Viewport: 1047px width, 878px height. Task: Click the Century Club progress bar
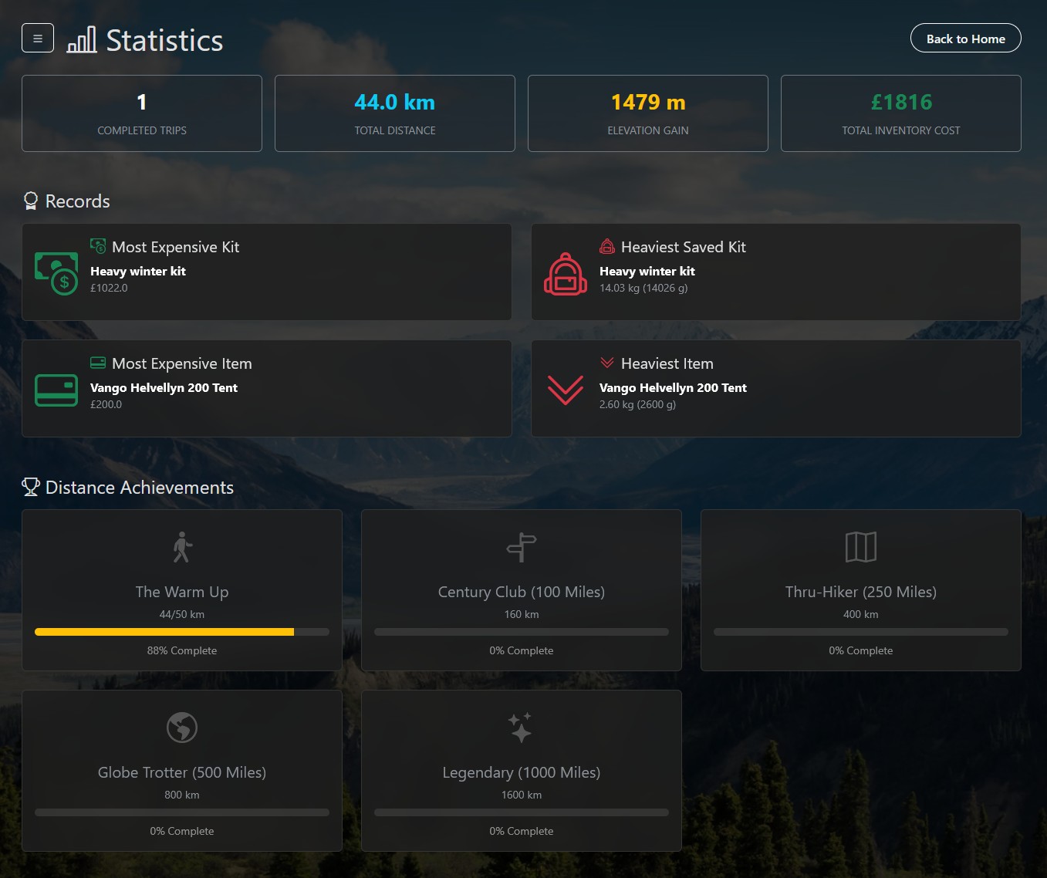(x=521, y=631)
